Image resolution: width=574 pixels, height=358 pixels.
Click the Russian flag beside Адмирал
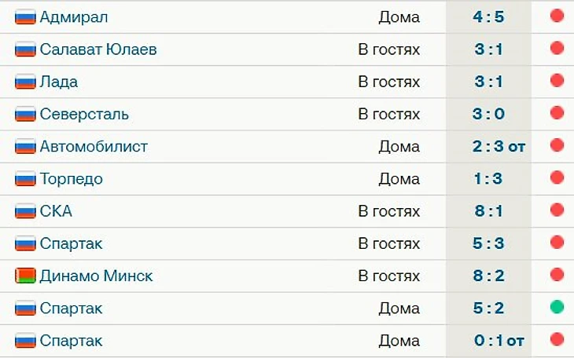(x=25, y=17)
